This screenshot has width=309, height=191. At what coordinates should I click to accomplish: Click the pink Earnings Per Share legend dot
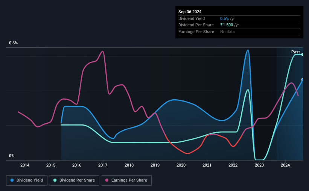pos(107,180)
